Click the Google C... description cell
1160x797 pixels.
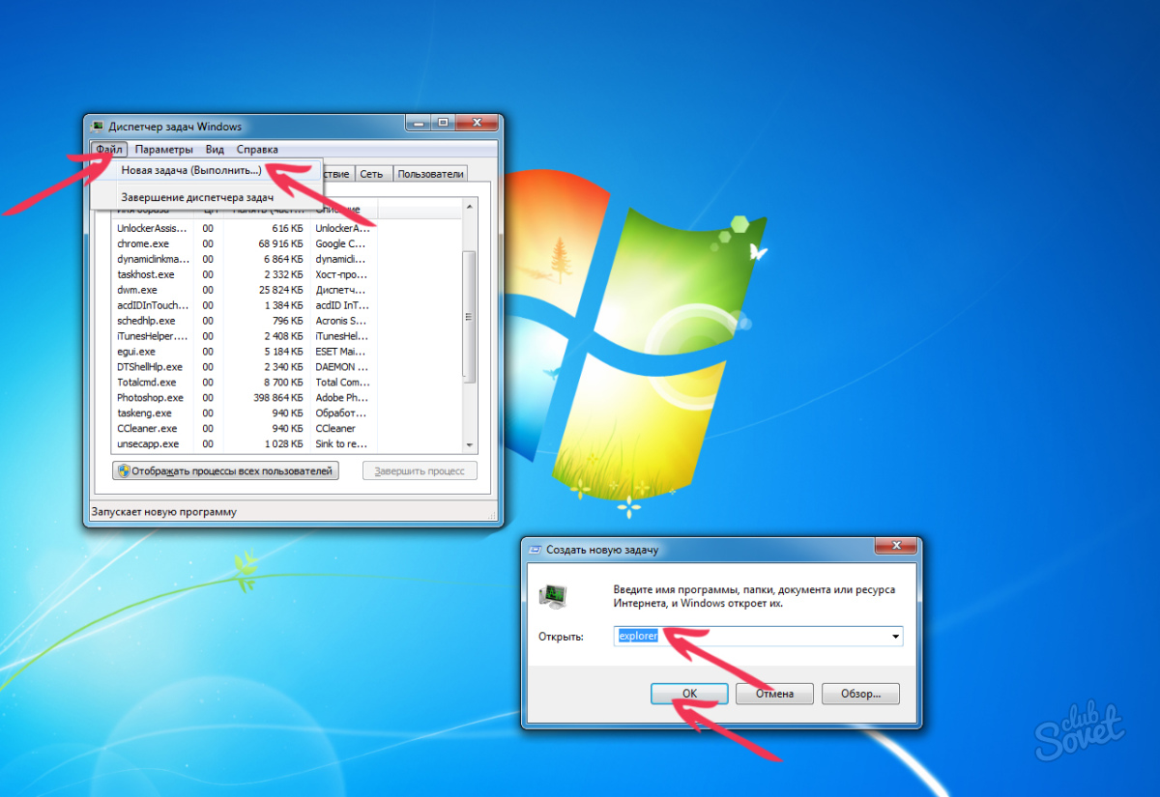tap(342, 243)
